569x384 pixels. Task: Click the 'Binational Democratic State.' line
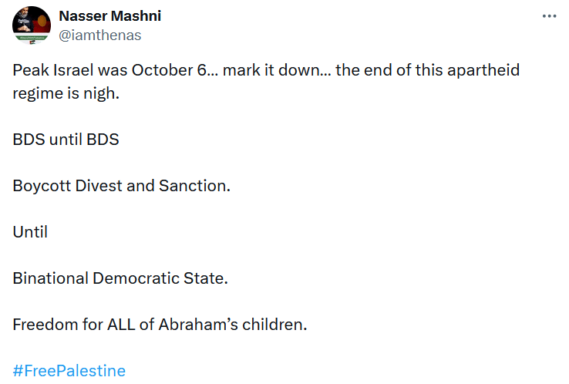[x=120, y=278]
